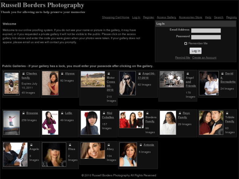The image size is (239, 179).
Task: Click Create an Account link
Action: click(x=204, y=58)
